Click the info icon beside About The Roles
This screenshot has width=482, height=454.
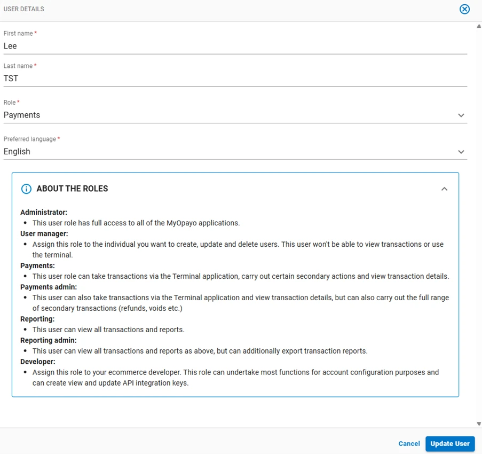(26, 189)
